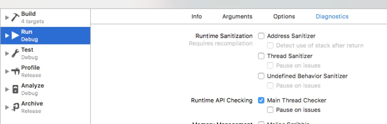Enable Address Sanitizer checkbox
The width and height of the screenshot is (387, 124).
coord(261,36)
